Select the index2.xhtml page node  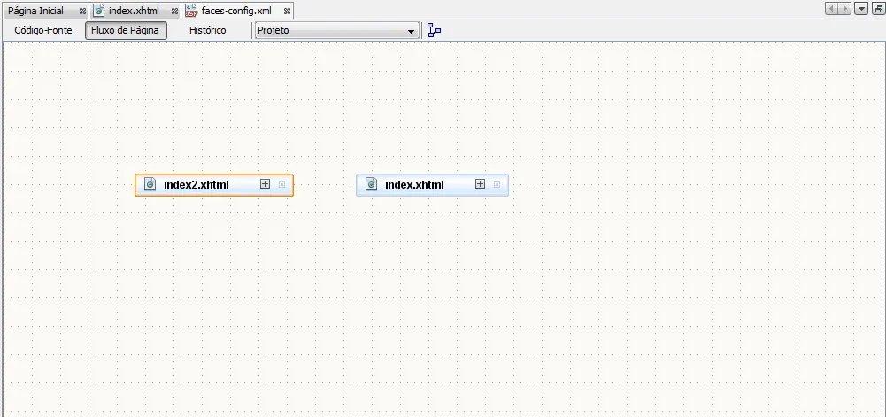[214, 185]
